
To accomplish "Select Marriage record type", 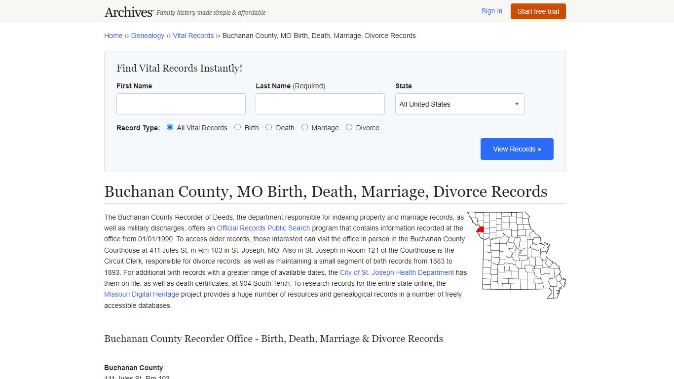I will 305,127.
